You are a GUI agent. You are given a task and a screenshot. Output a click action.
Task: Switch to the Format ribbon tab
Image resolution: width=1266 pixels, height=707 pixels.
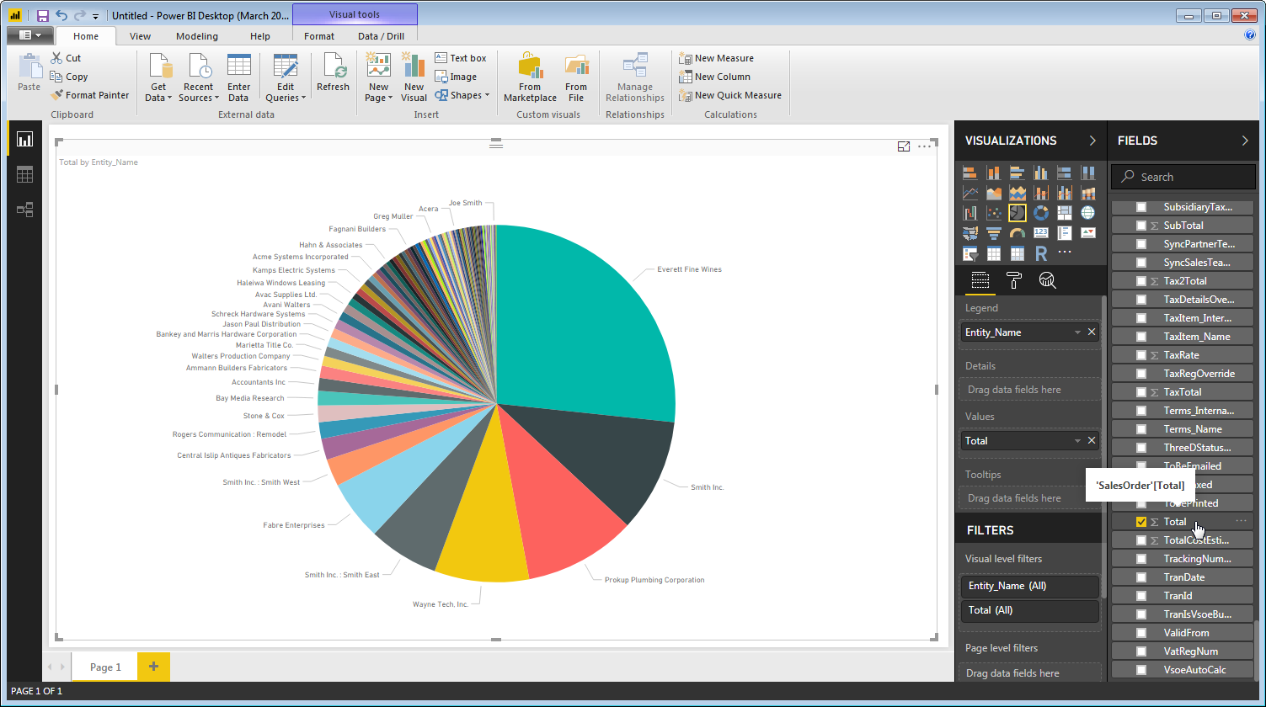pyautogui.click(x=319, y=36)
